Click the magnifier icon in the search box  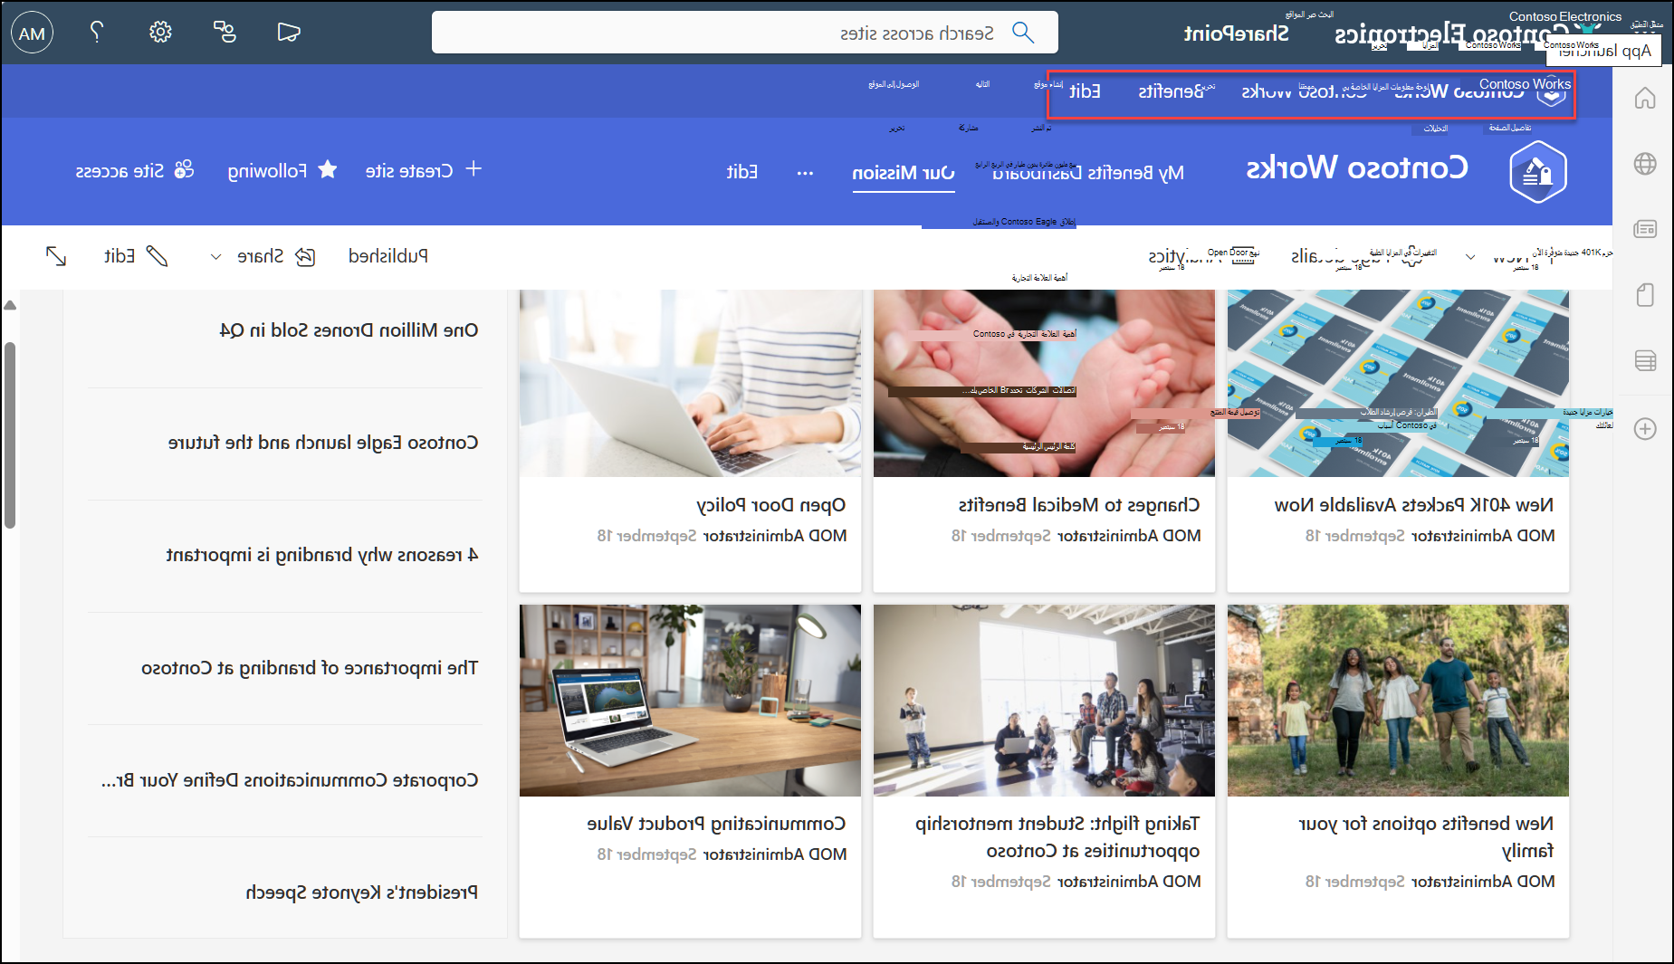pos(1023,33)
